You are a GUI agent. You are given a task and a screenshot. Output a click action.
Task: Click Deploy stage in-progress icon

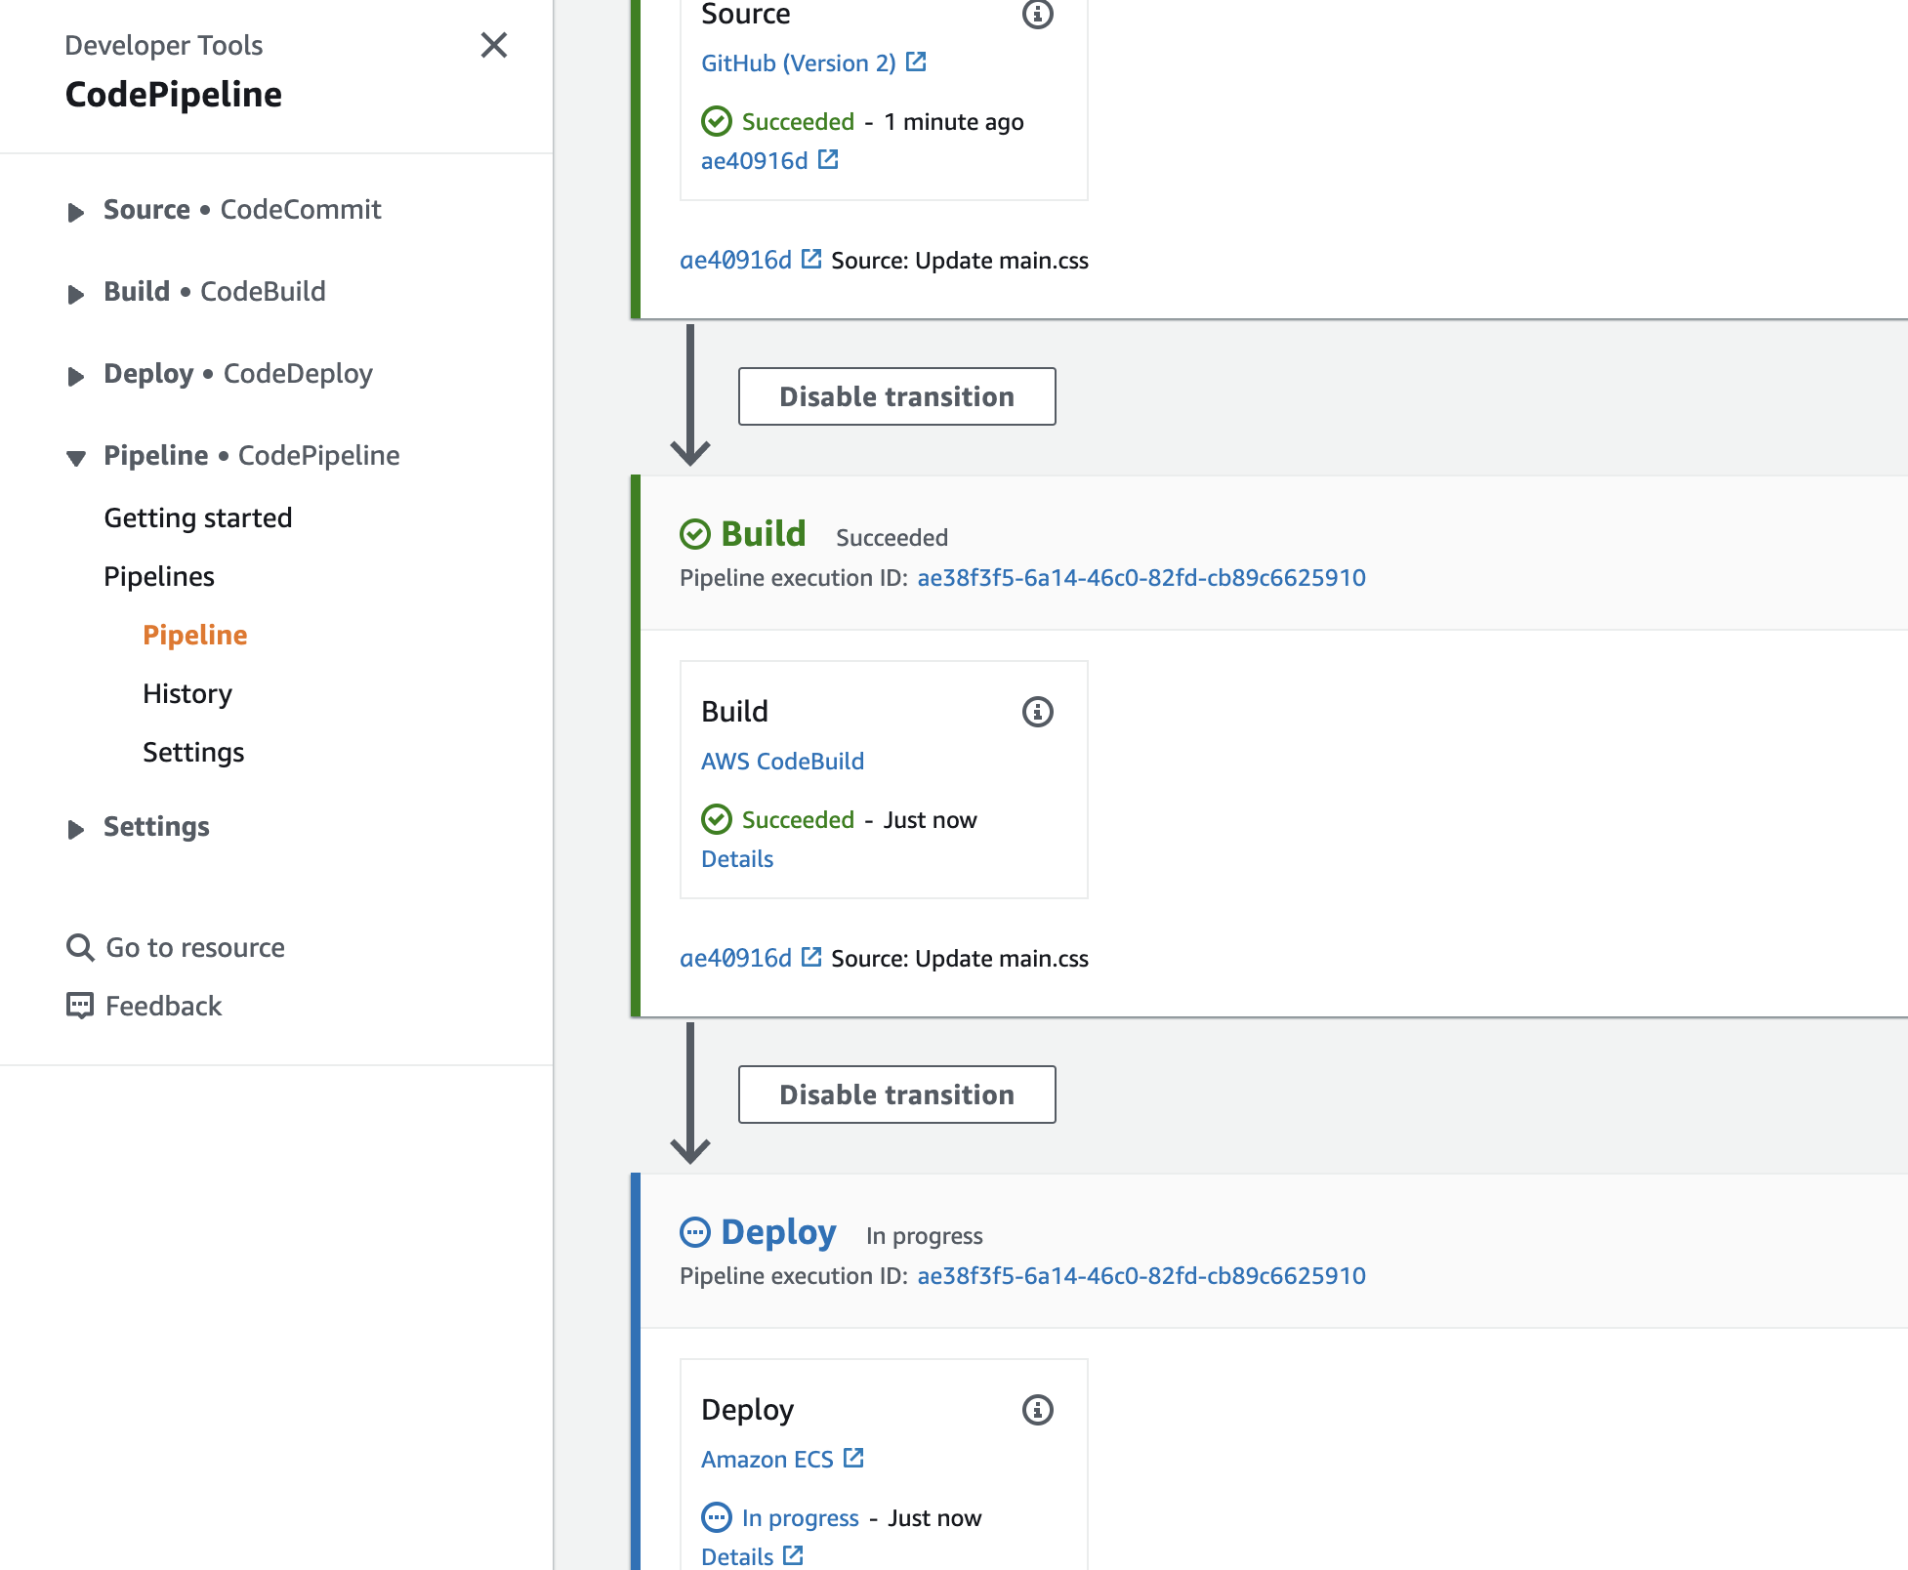pyautogui.click(x=694, y=1232)
